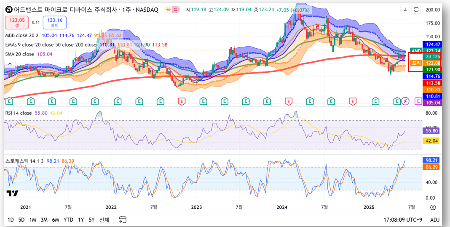Open chart settings gear on time axis
The height and width of the screenshot is (227, 450).
433,207
